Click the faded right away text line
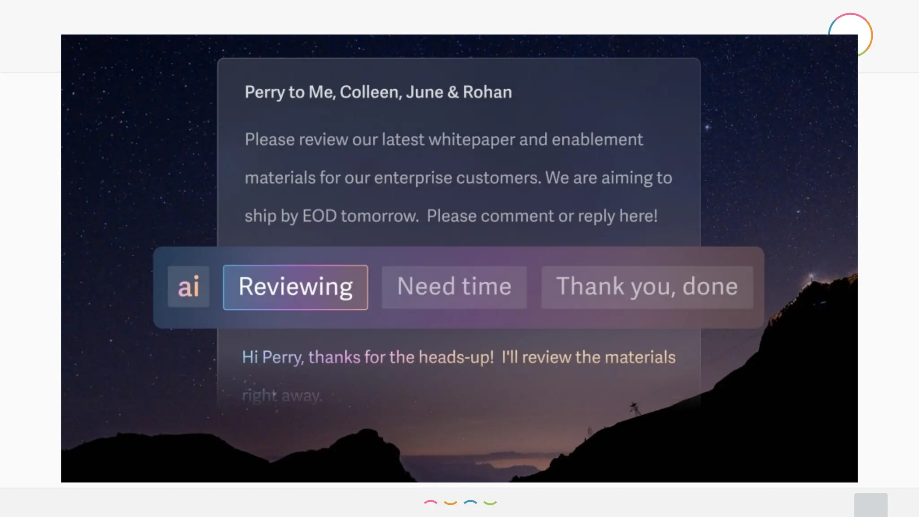 click(x=282, y=396)
